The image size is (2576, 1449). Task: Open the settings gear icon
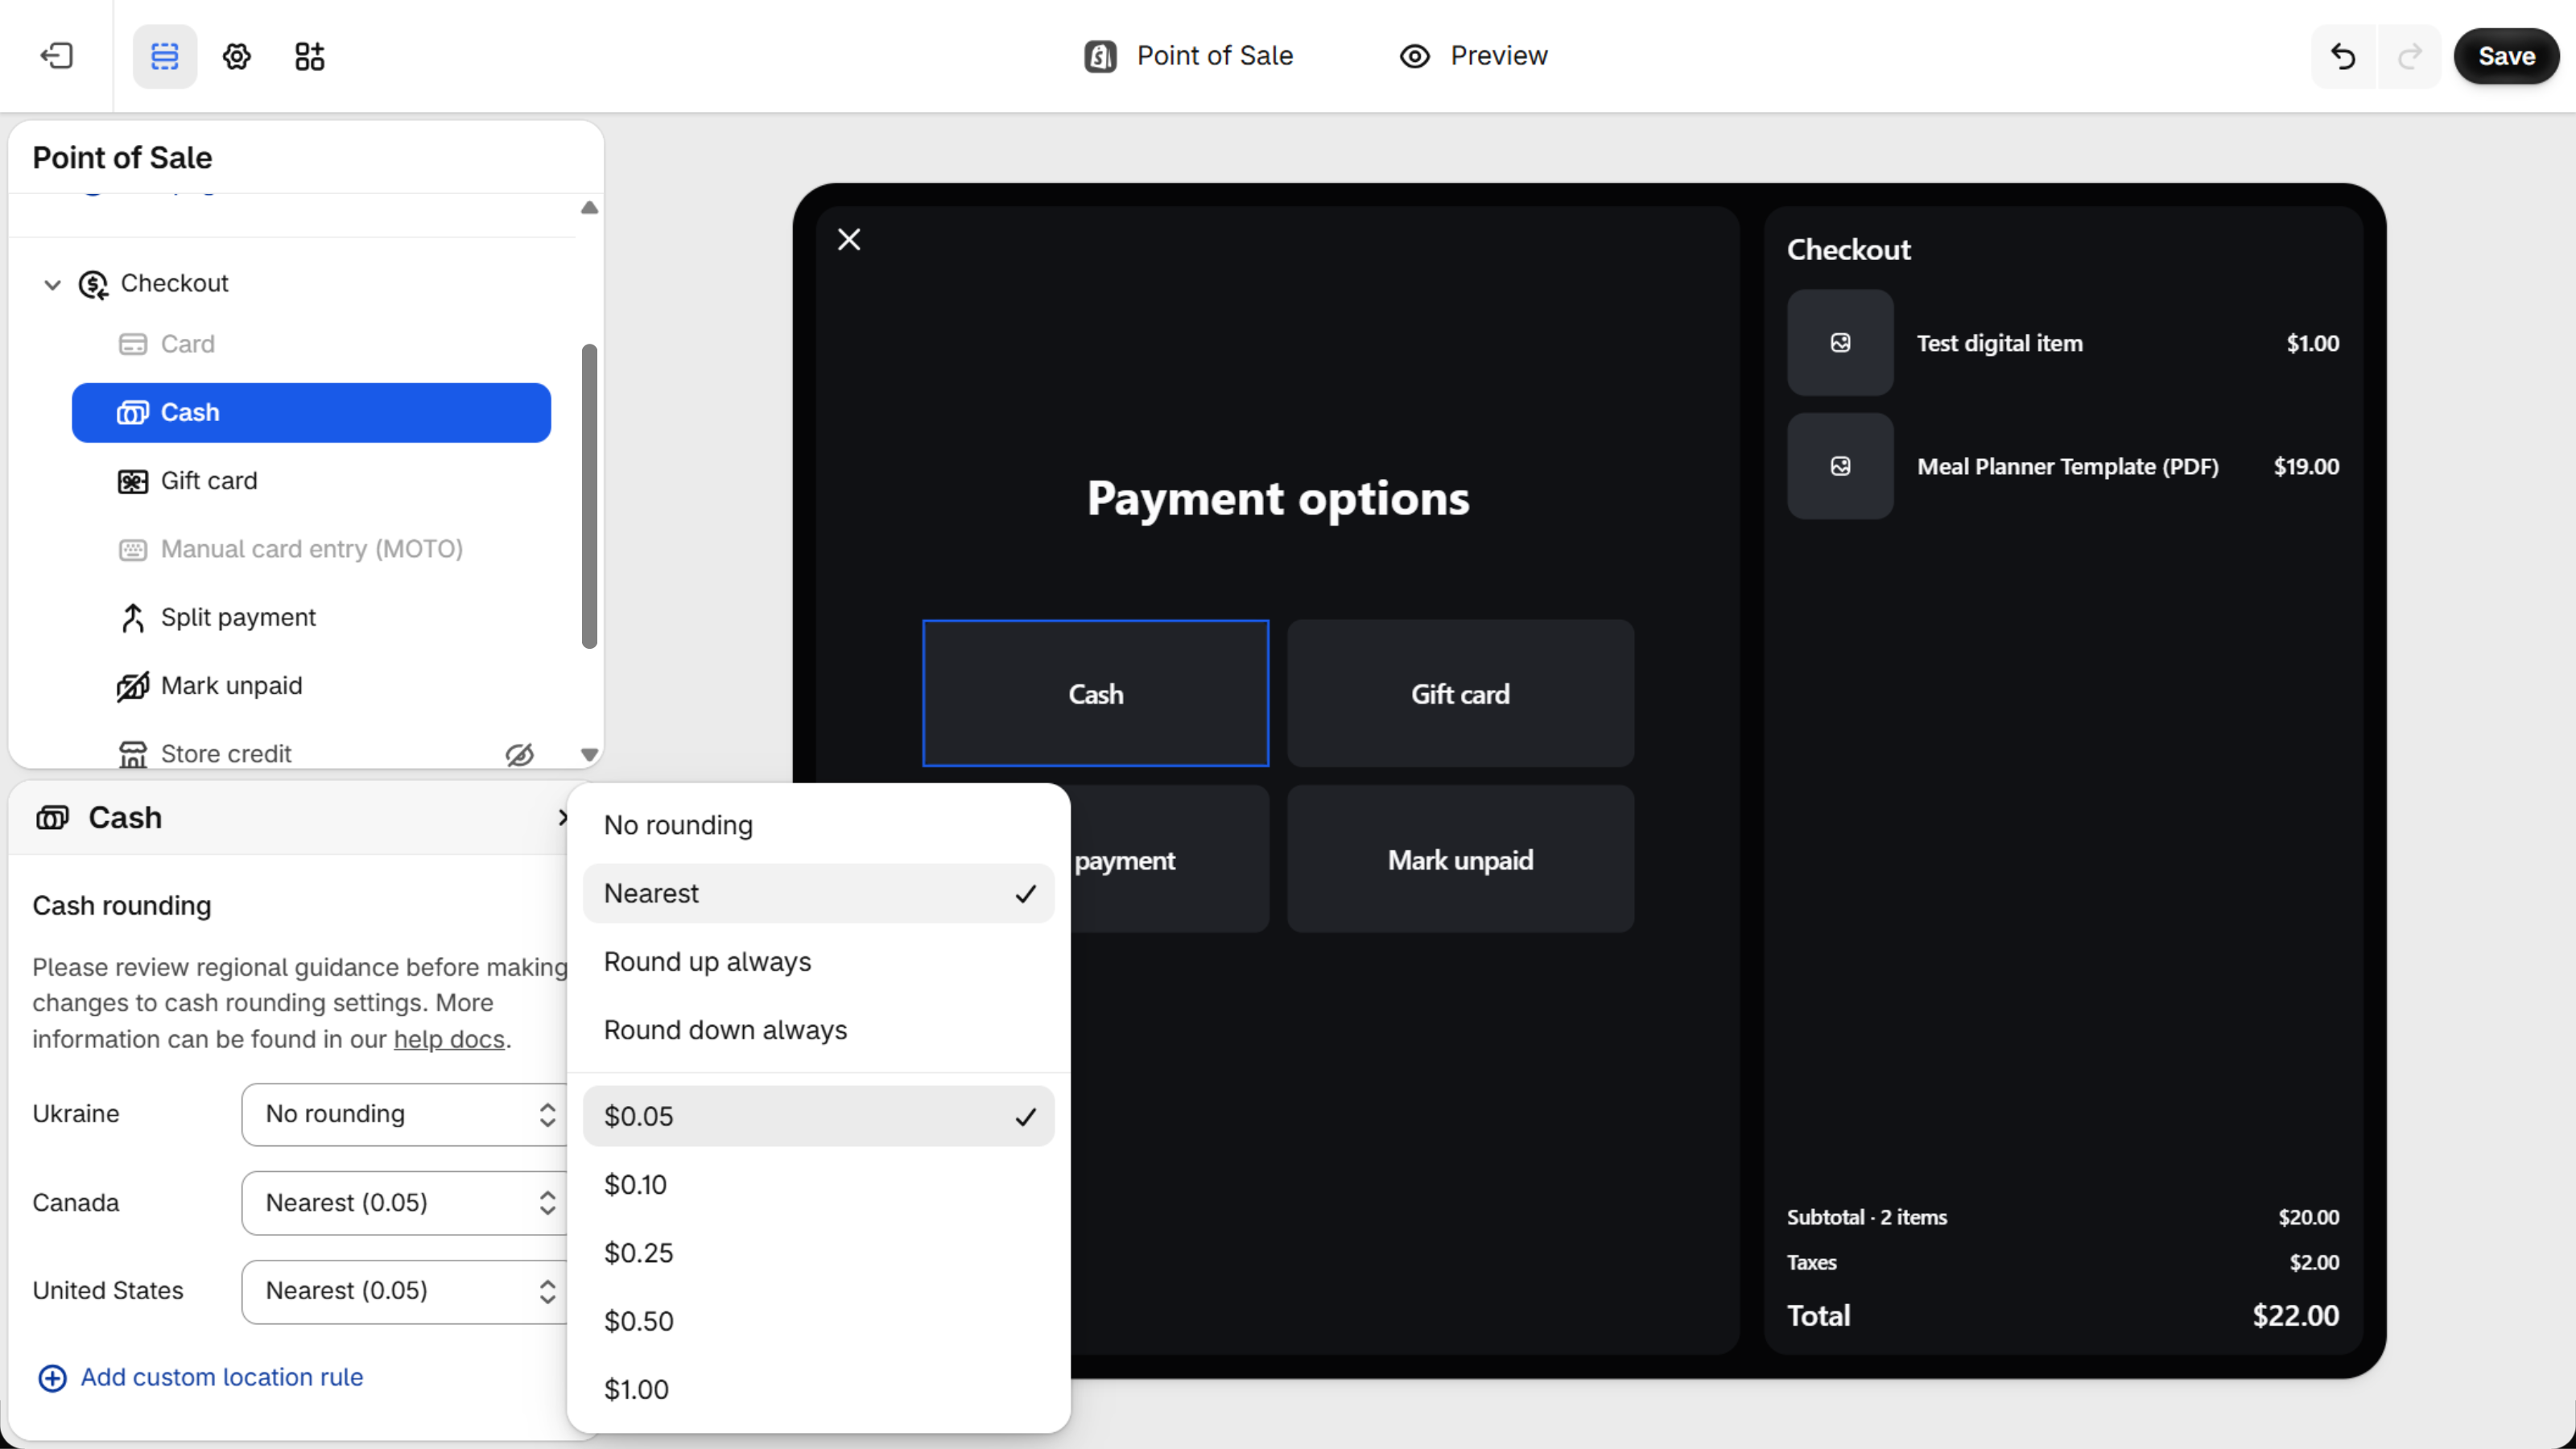pos(237,56)
